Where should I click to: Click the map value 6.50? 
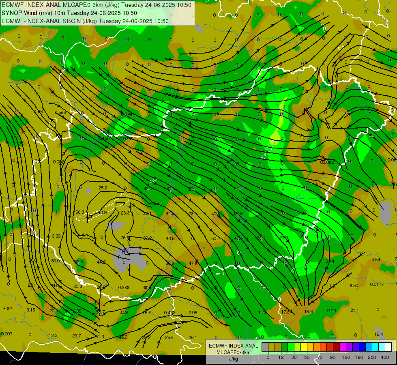[354, 286]
